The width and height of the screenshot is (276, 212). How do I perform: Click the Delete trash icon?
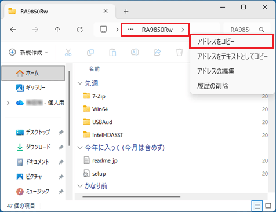pos(179,53)
